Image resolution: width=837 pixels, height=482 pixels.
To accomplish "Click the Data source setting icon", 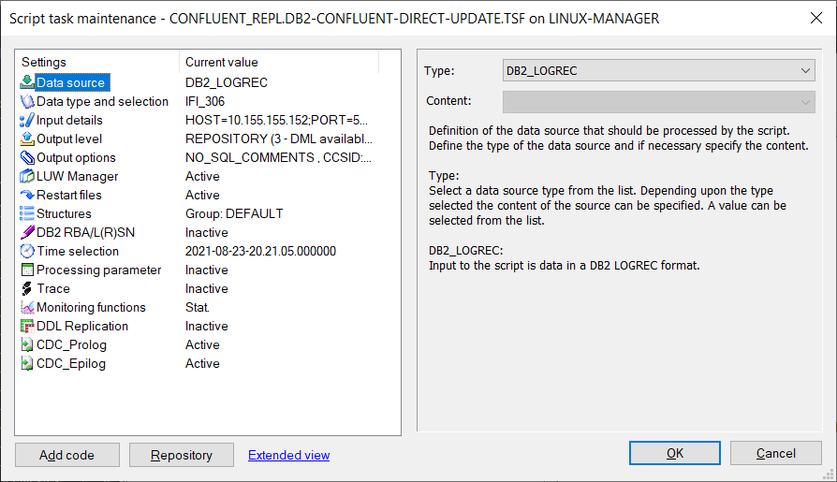I will coord(27,82).
